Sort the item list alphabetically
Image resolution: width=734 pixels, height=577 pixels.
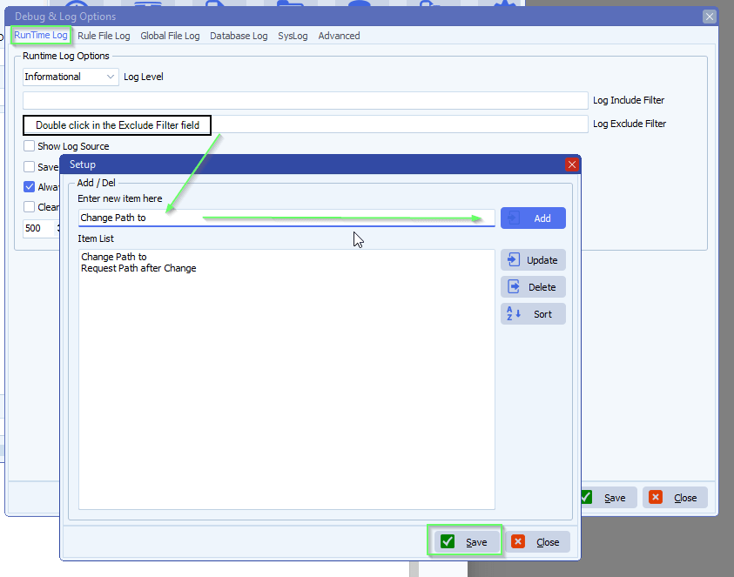(533, 314)
